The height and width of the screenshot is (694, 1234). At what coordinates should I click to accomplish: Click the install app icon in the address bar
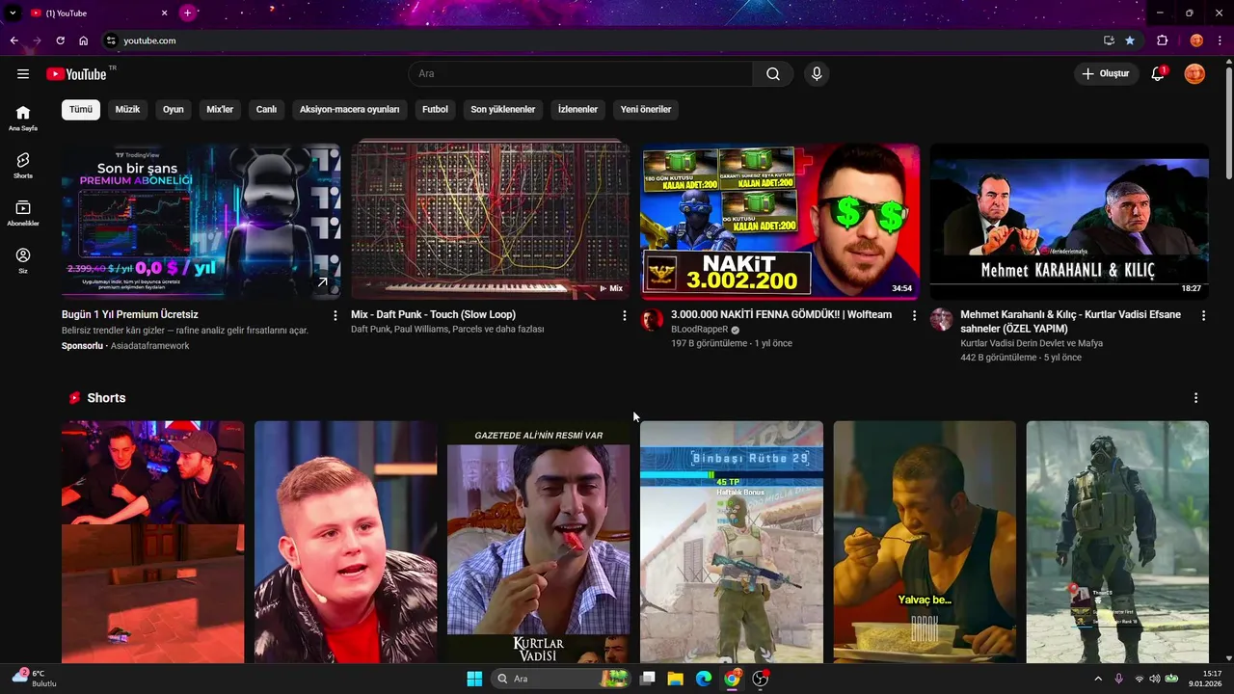[x=1109, y=40]
